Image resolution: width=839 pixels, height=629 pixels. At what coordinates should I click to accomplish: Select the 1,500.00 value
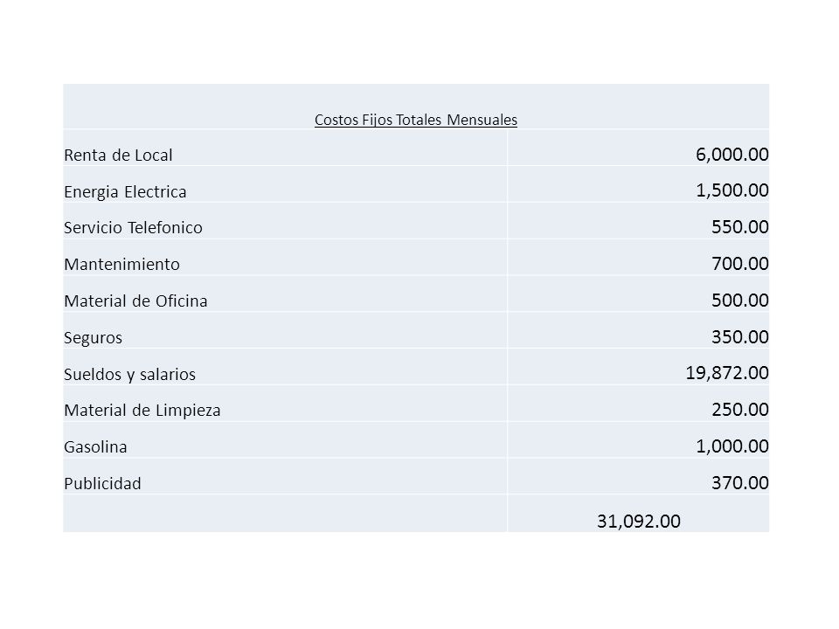click(732, 190)
